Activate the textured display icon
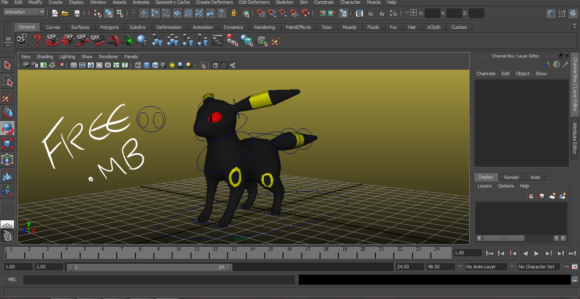The image size is (580, 299). 164,65
